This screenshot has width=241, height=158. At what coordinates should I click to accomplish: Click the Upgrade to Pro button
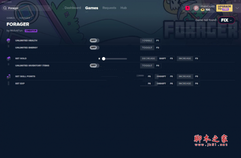coord(225,8)
